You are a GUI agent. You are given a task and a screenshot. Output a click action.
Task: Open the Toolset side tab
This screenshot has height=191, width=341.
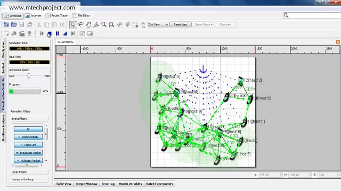3,68
